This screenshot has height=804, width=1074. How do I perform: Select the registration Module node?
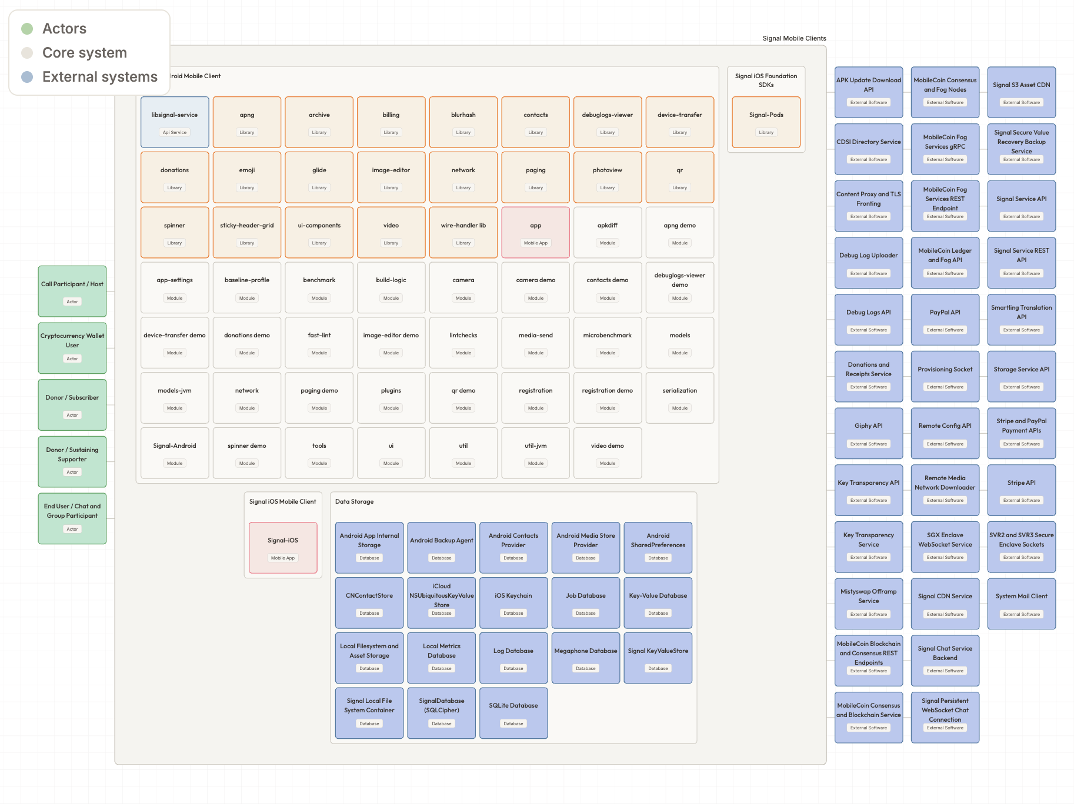[536, 398]
